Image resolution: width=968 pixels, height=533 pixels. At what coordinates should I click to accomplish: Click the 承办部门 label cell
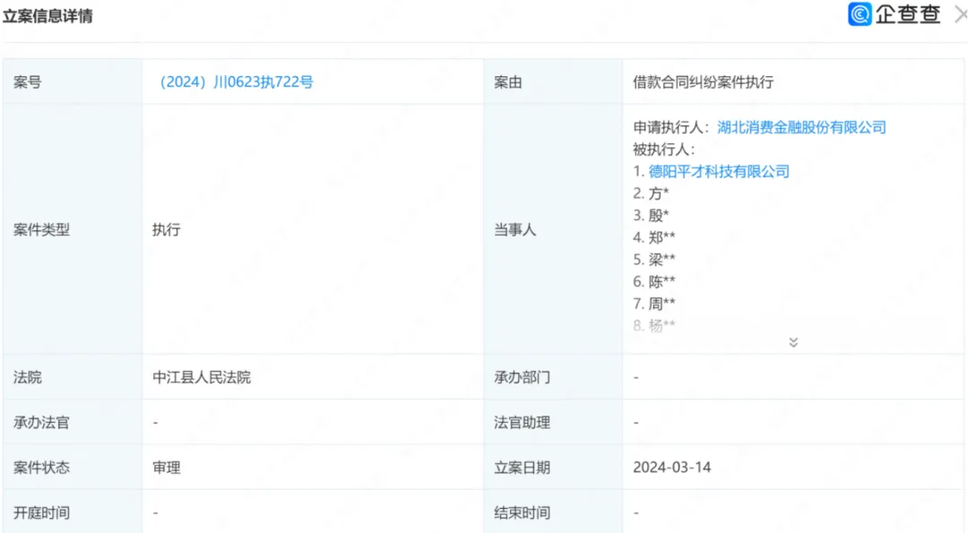[552, 377]
